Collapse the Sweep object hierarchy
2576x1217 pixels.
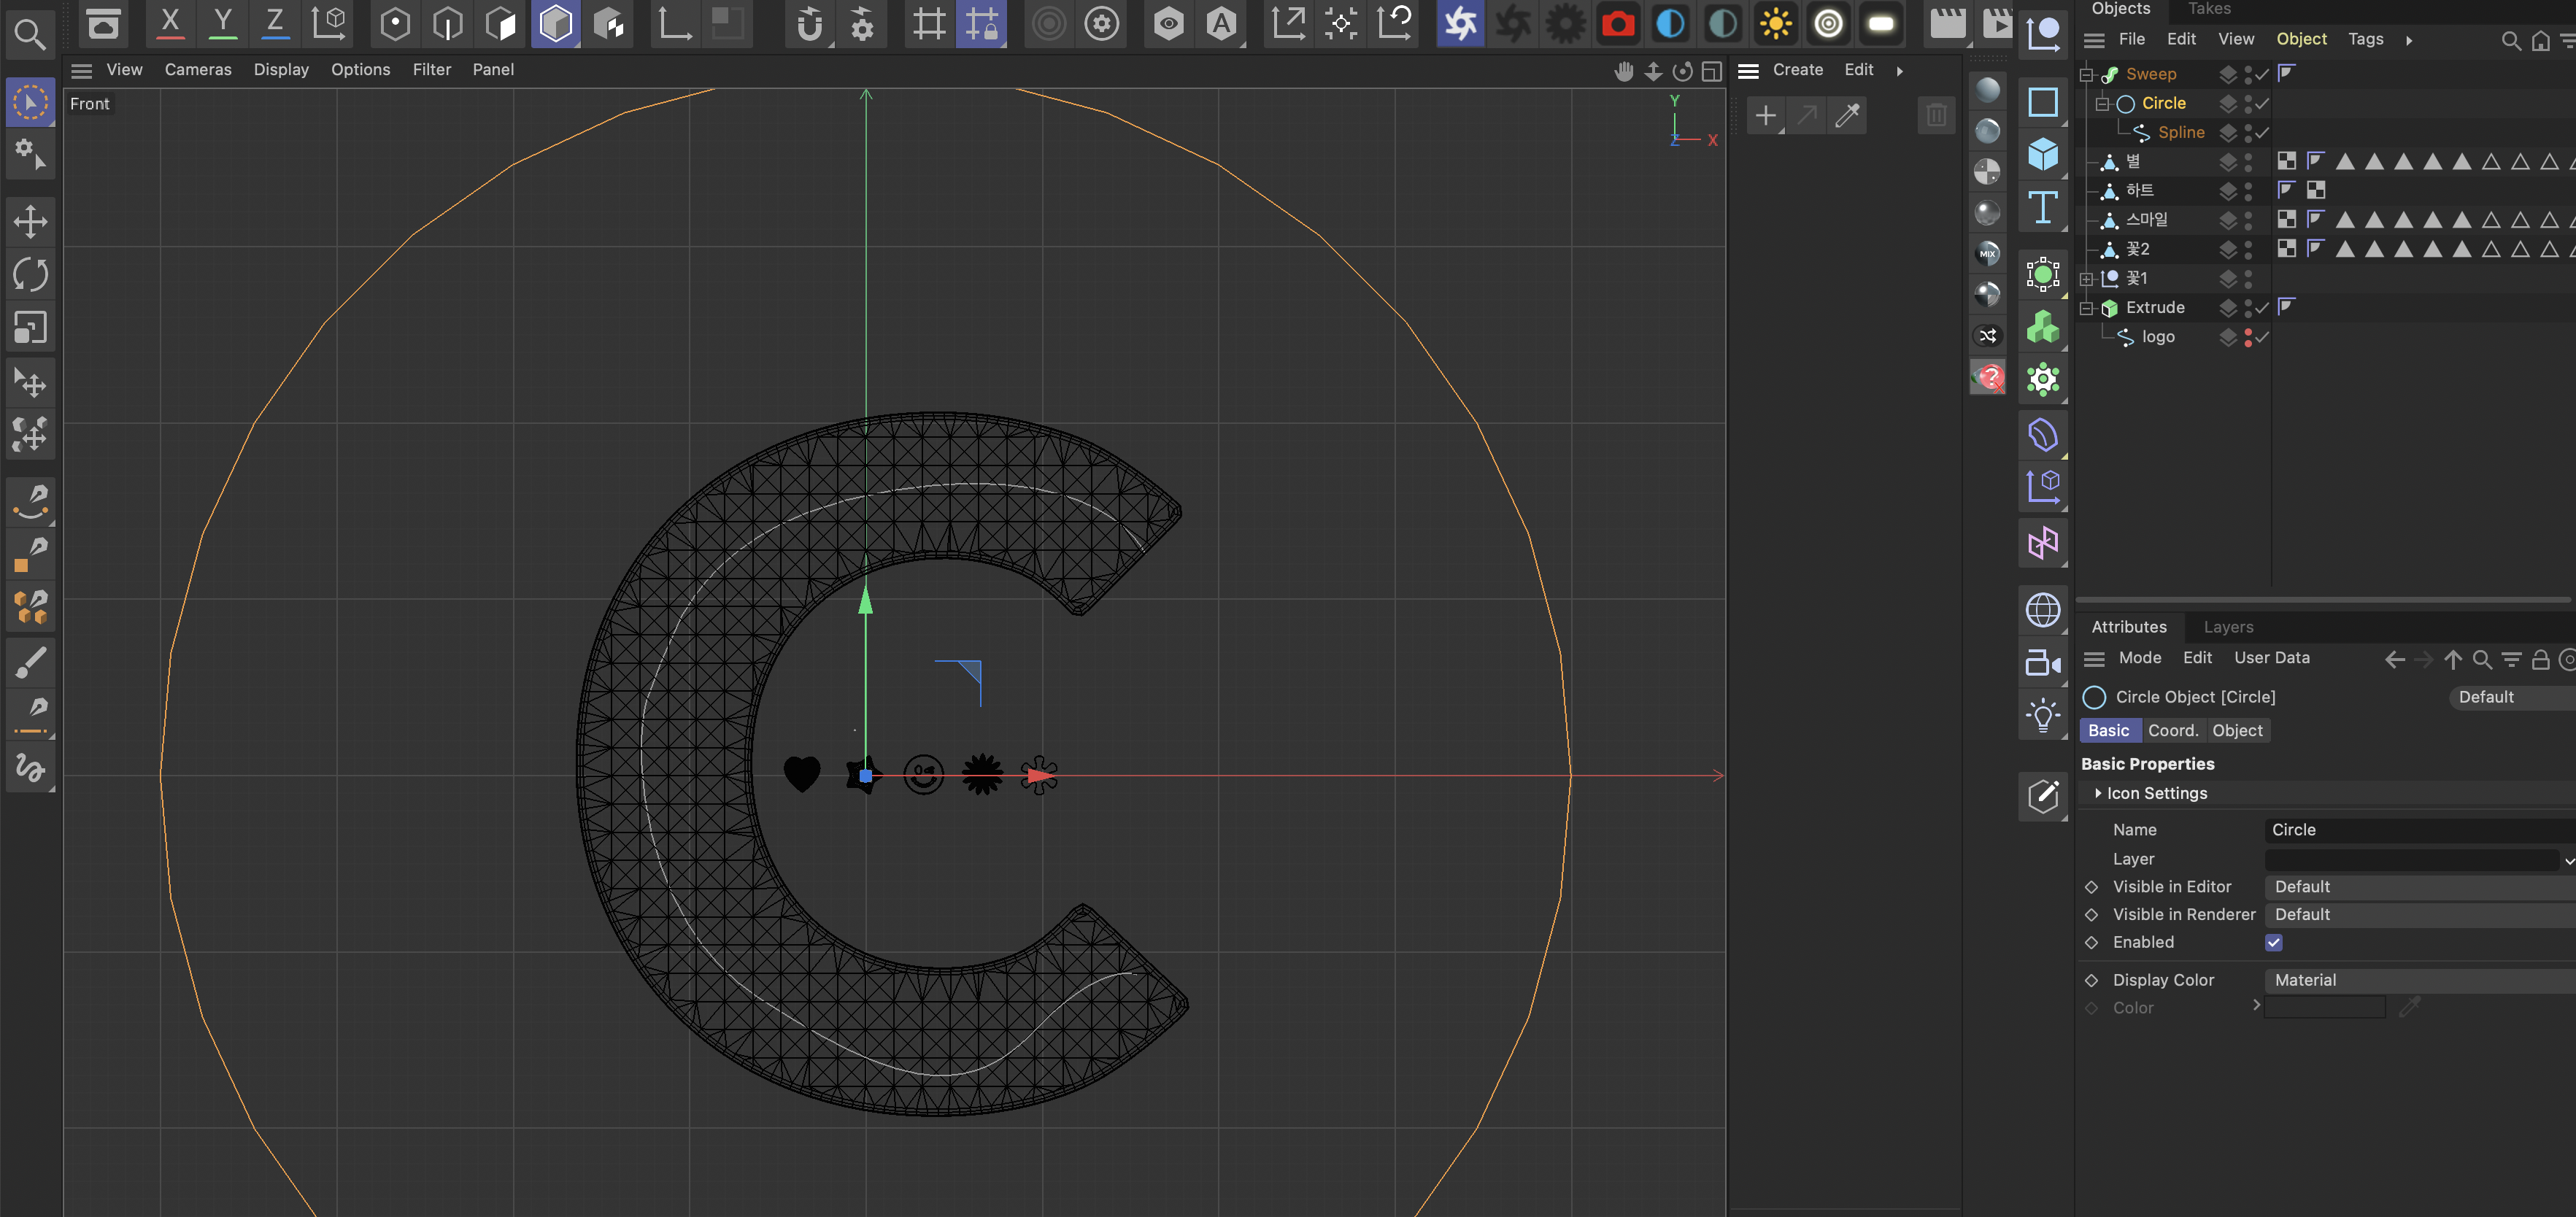pos(2087,75)
